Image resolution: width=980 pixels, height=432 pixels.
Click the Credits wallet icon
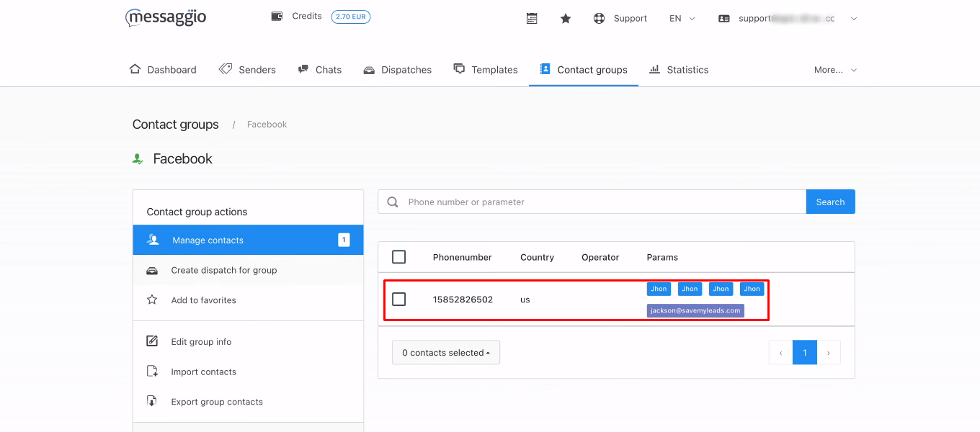(x=277, y=16)
